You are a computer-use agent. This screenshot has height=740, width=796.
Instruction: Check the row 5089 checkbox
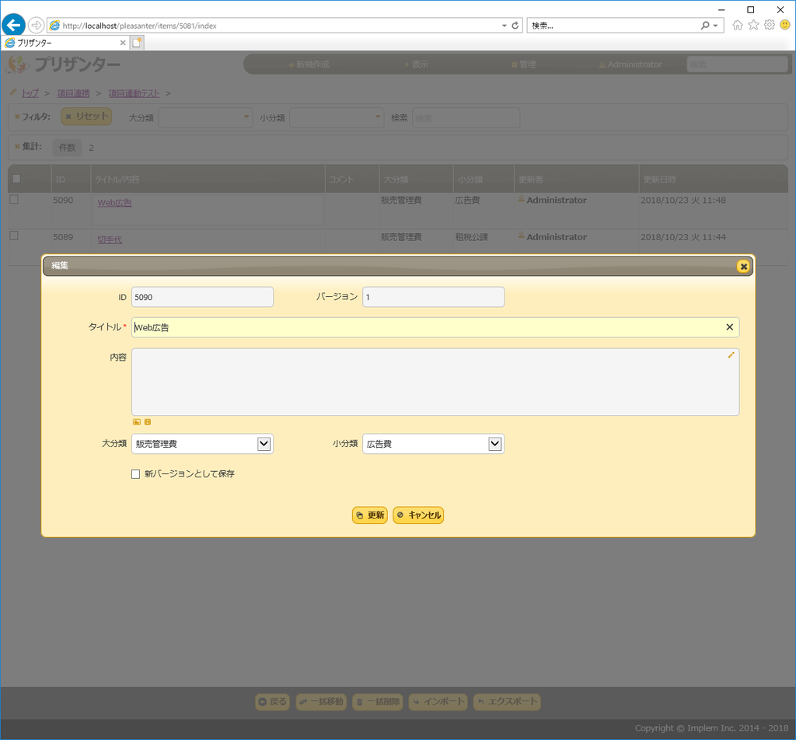(x=14, y=236)
